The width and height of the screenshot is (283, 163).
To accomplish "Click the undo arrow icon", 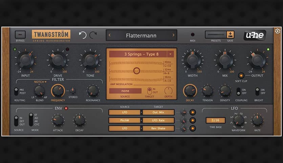I will (x=83, y=35).
